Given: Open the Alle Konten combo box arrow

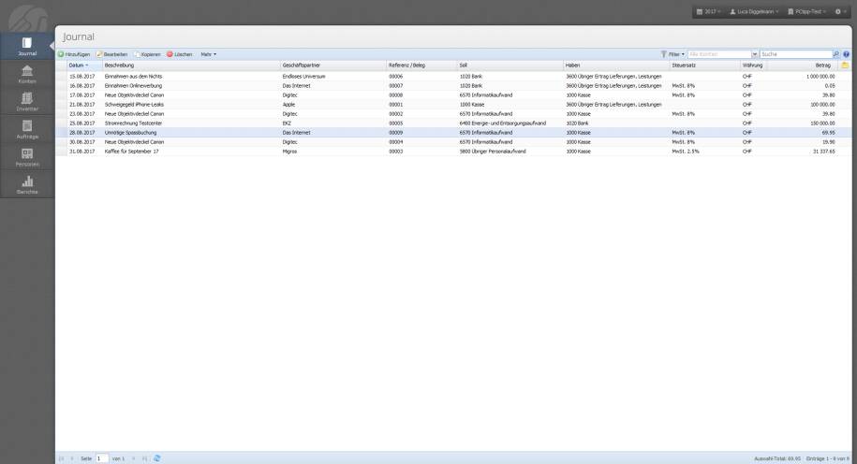Looking at the screenshot, I should coord(755,54).
